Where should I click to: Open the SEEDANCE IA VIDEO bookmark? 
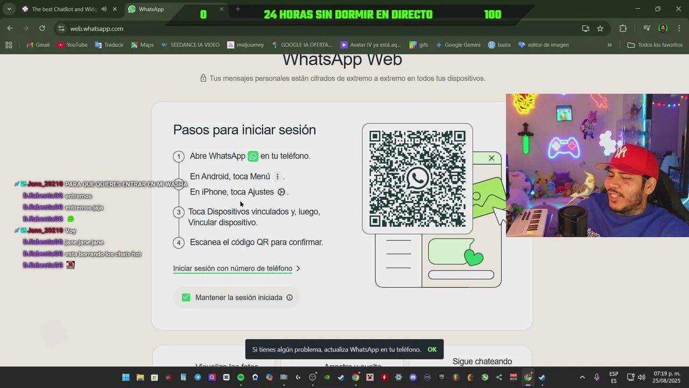(190, 45)
